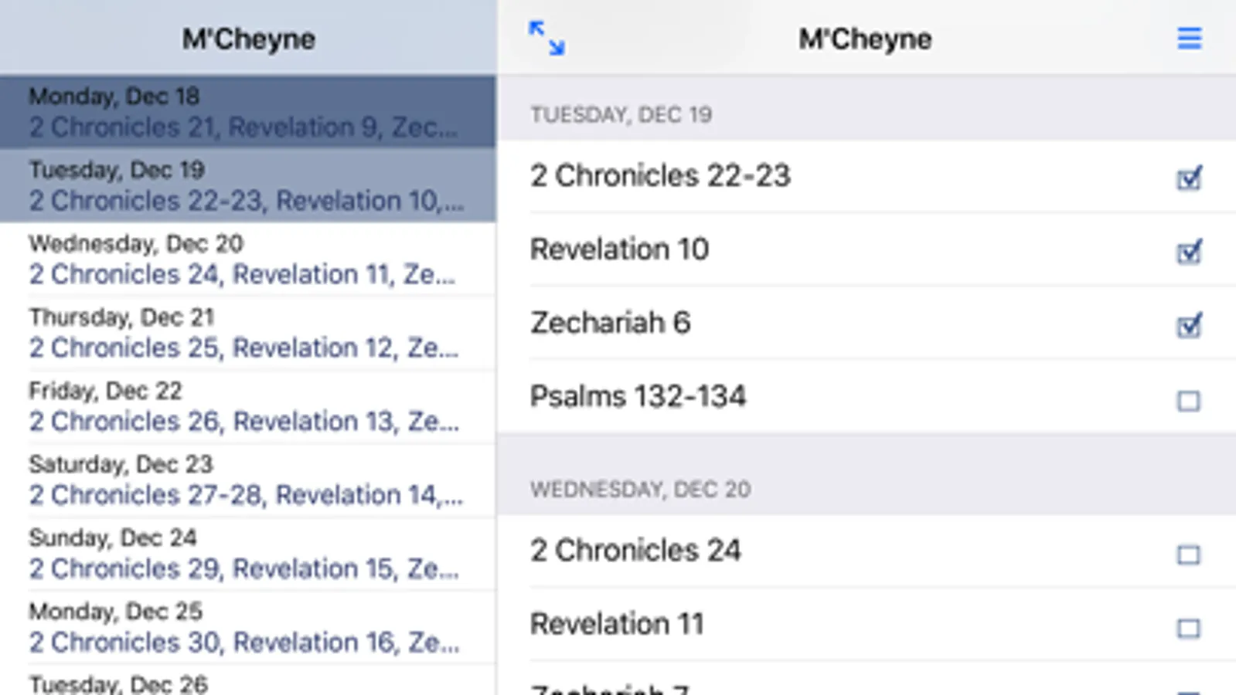
Task: Select Monday, Dec 25 reading day
Action: tap(247, 627)
